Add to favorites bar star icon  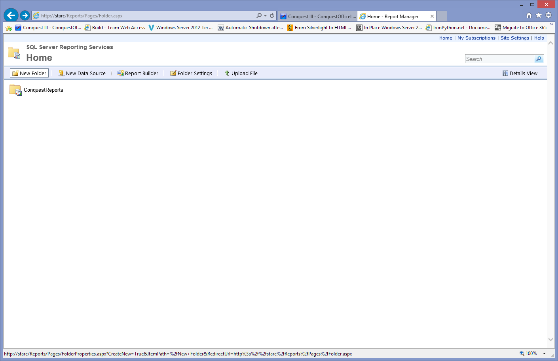[9, 28]
